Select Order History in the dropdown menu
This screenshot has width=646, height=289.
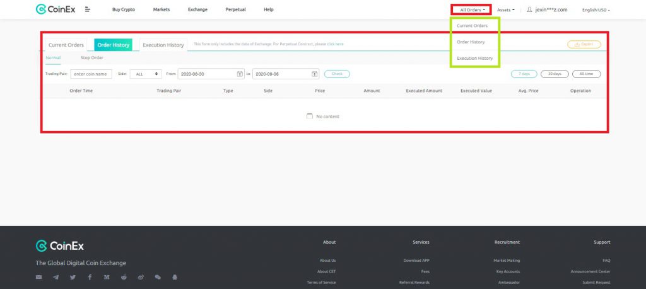tap(471, 42)
